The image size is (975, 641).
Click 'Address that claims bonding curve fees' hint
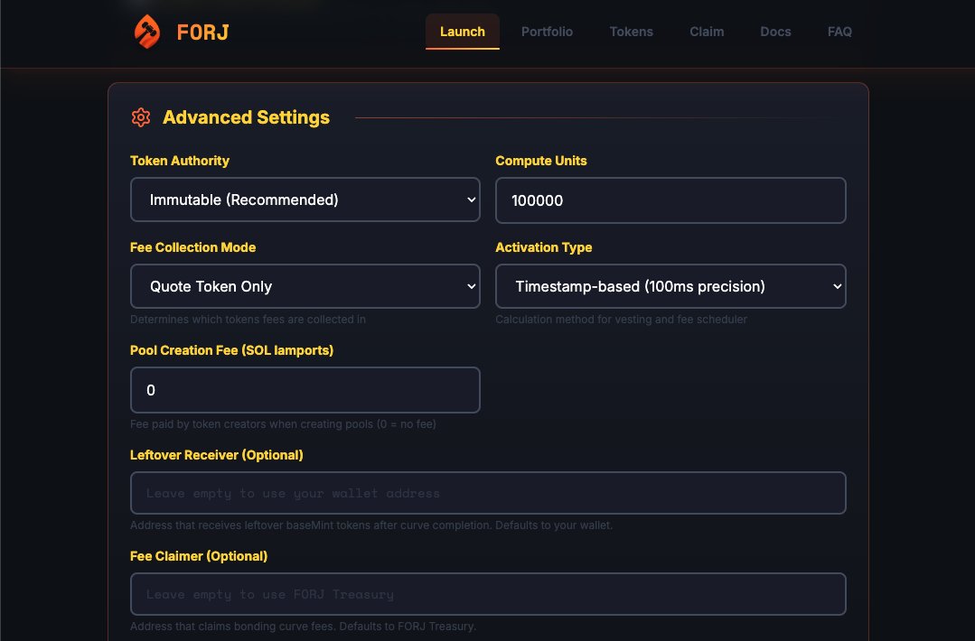[304, 627]
